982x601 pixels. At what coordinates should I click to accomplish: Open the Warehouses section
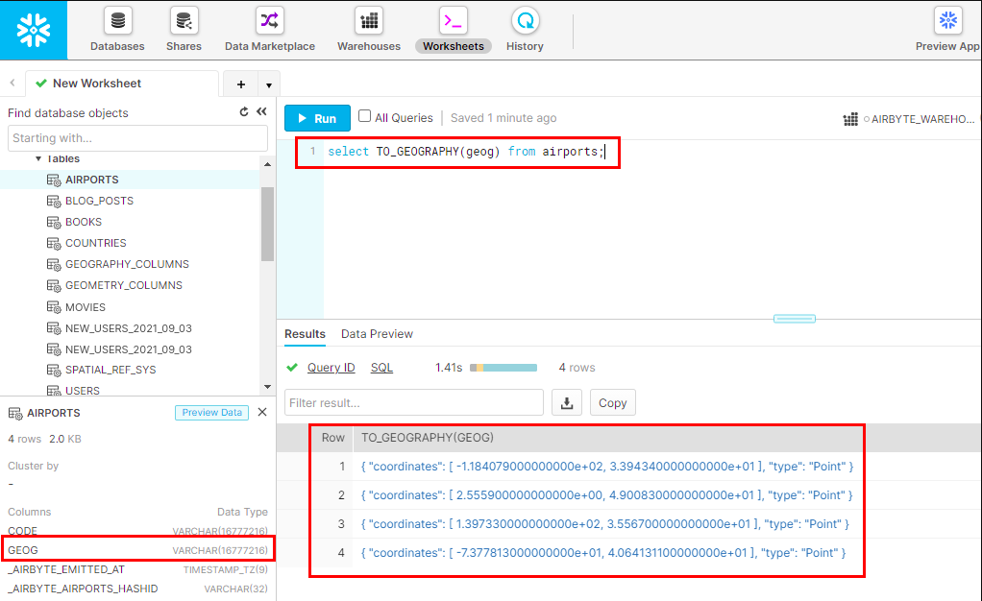pos(368,29)
